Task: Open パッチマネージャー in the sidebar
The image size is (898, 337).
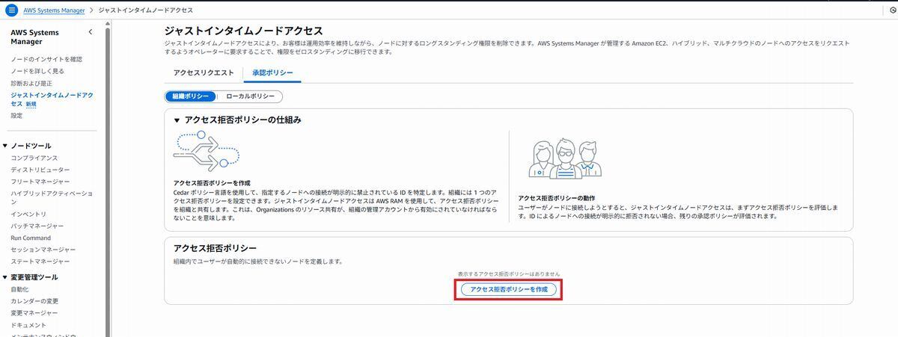Action: tap(37, 226)
